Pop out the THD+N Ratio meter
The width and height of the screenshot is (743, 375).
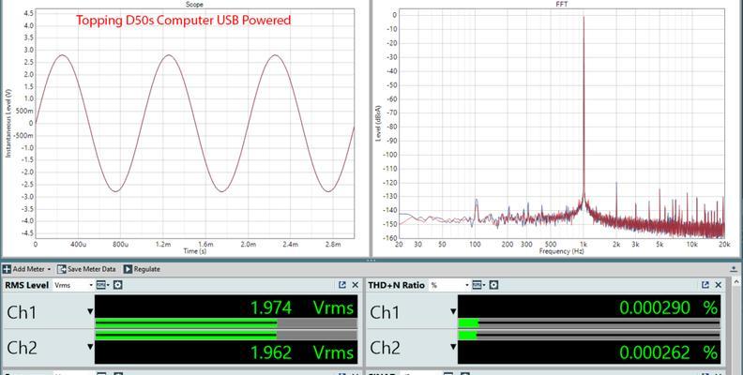click(705, 285)
